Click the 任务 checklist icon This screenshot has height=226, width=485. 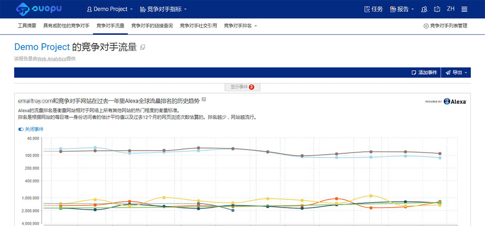[367, 9]
